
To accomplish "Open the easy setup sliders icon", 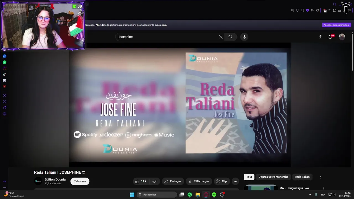I will tap(349, 10).
